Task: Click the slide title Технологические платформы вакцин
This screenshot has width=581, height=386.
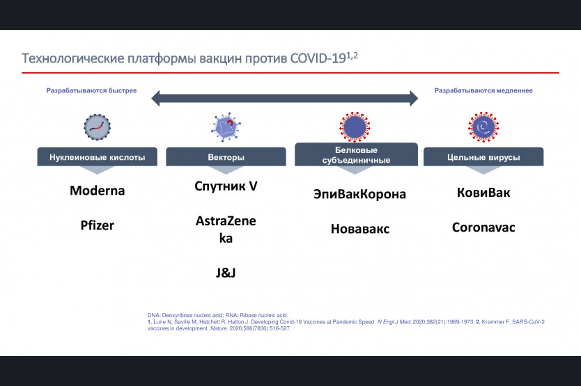Action: pos(189,58)
